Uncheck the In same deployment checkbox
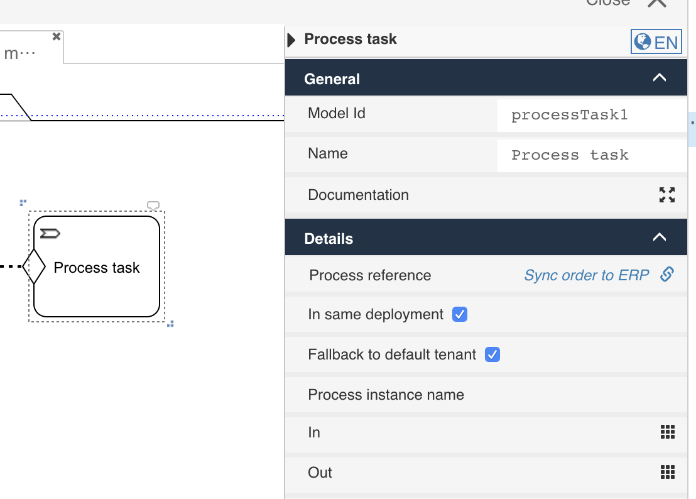Screen dimensions: 696x499 [459, 314]
